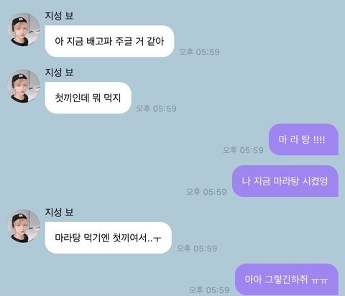This screenshot has width=345, height=296.
Task: Click timestamp left of 마 라 탕 bubble
Action: click(x=243, y=150)
